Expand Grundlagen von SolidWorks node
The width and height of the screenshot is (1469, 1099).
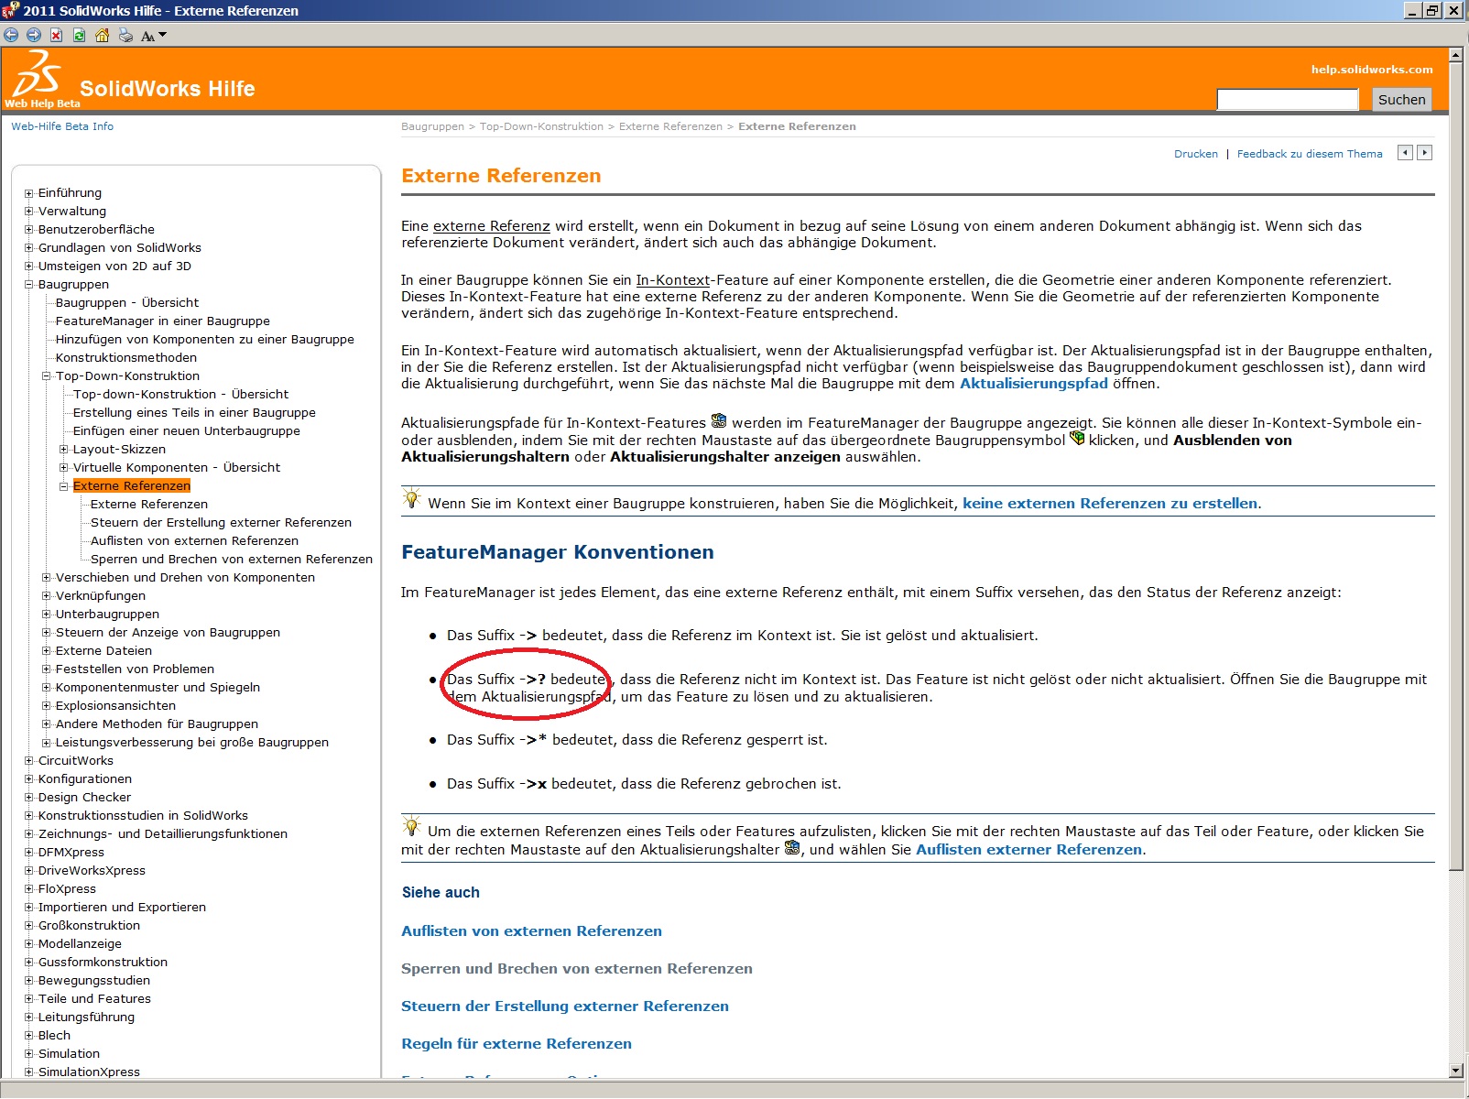29,248
